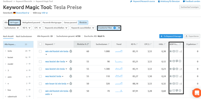View trend sparkline for 'was kostet ein tesla'
The width and height of the screenshot is (201, 99).
(119, 69)
